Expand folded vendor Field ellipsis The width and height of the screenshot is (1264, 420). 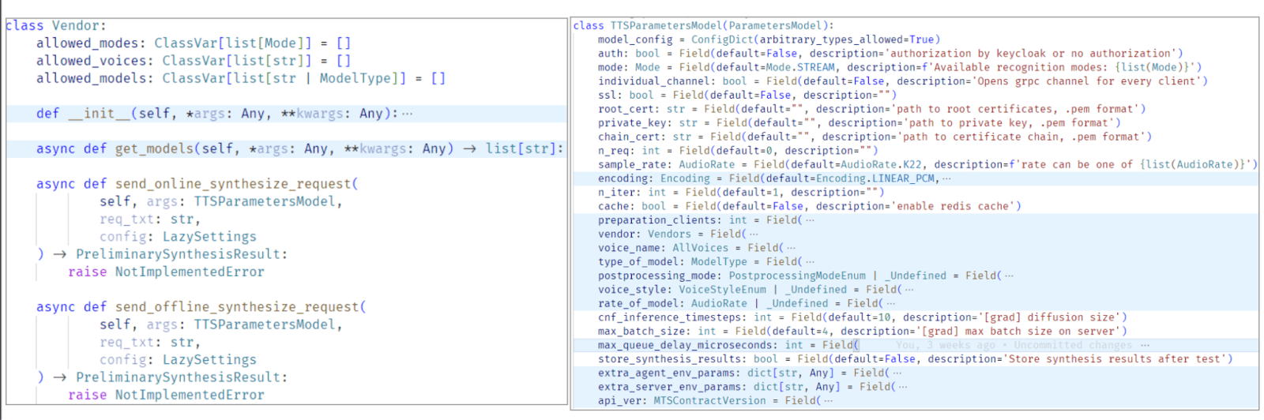(x=754, y=234)
